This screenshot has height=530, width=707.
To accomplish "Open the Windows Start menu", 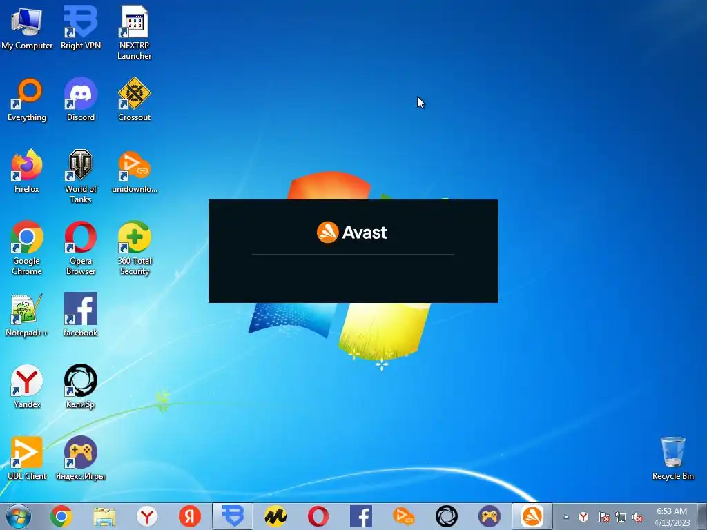I will (x=19, y=516).
